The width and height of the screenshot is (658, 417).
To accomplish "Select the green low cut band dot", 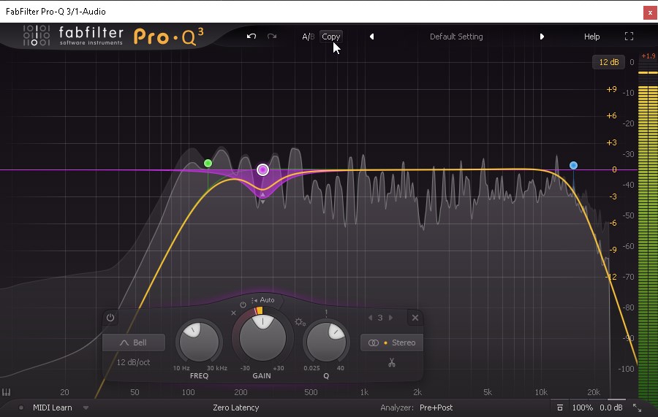I will point(208,163).
